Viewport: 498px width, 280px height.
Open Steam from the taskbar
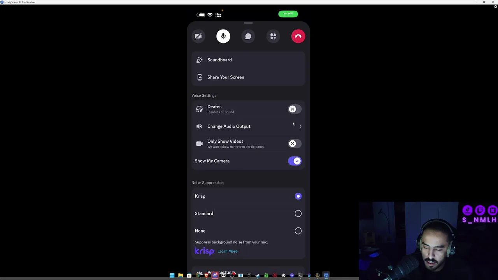pyautogui.click(x=258, y=275)
